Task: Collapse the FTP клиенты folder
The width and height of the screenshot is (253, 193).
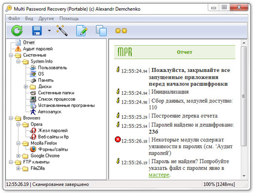Action: click(11, 162)
